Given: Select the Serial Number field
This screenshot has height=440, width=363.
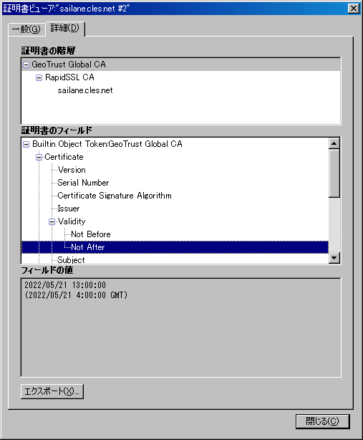Looking at the screenshot, I should [83, 183].
